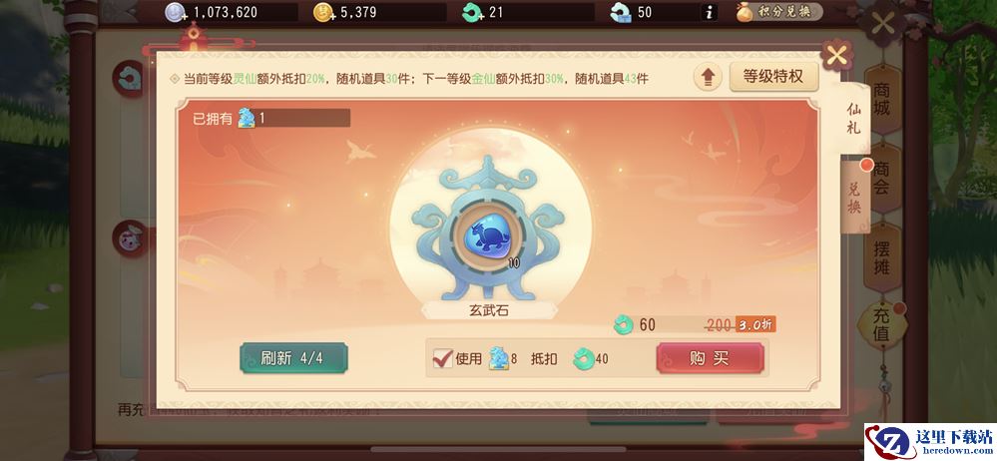Image resolution: width=997 pixels, height=461 pixels.
Task: Switch to the 仙礼 tab
Action: pos(854,119)
